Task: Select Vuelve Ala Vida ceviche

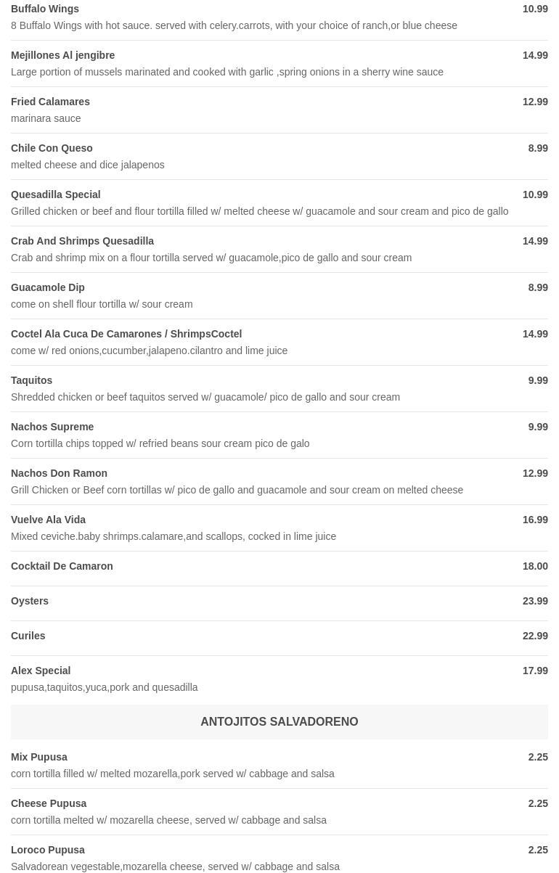Action: pyautogui.click(x=49, y=520)
